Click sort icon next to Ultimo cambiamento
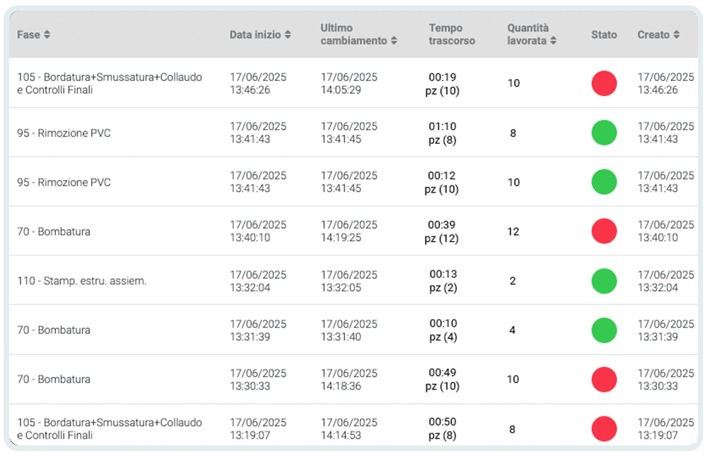The height and width of the screenshot is (458, 705). pos(394,41)
